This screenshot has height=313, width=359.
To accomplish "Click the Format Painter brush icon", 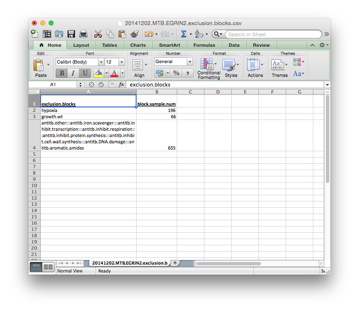I will pyautogui.click(x=134, y=34).
